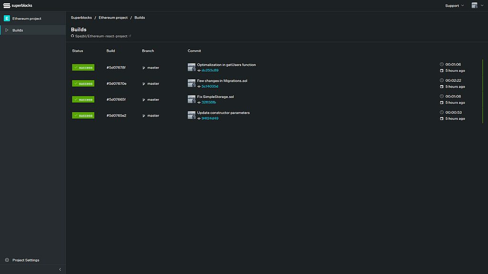Click commit icon next to 5c14035d

click(199, 87)
